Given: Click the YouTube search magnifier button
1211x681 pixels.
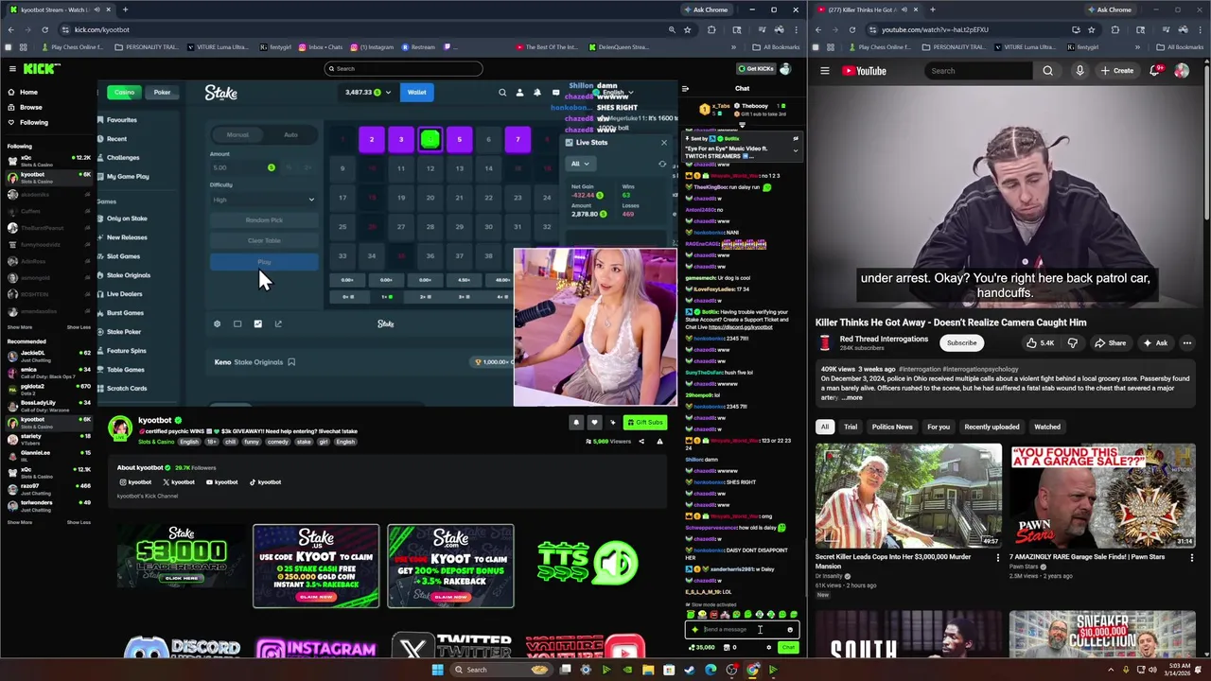Looking at the screenshot, I should [x=1047, y=71].
